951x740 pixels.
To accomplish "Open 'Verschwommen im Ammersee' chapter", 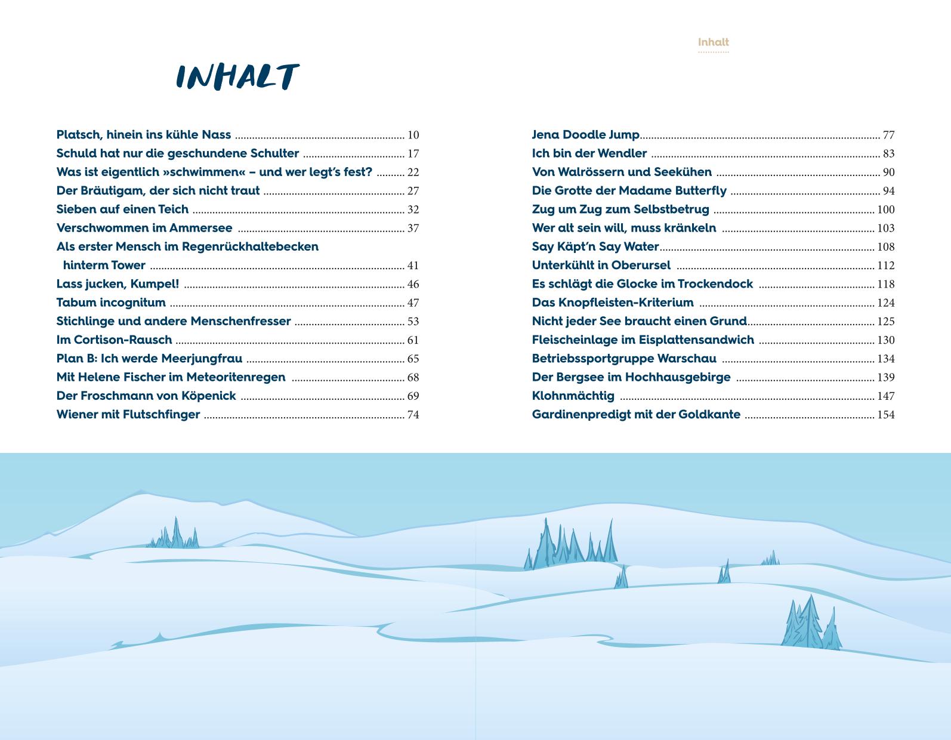I will 146,228.
